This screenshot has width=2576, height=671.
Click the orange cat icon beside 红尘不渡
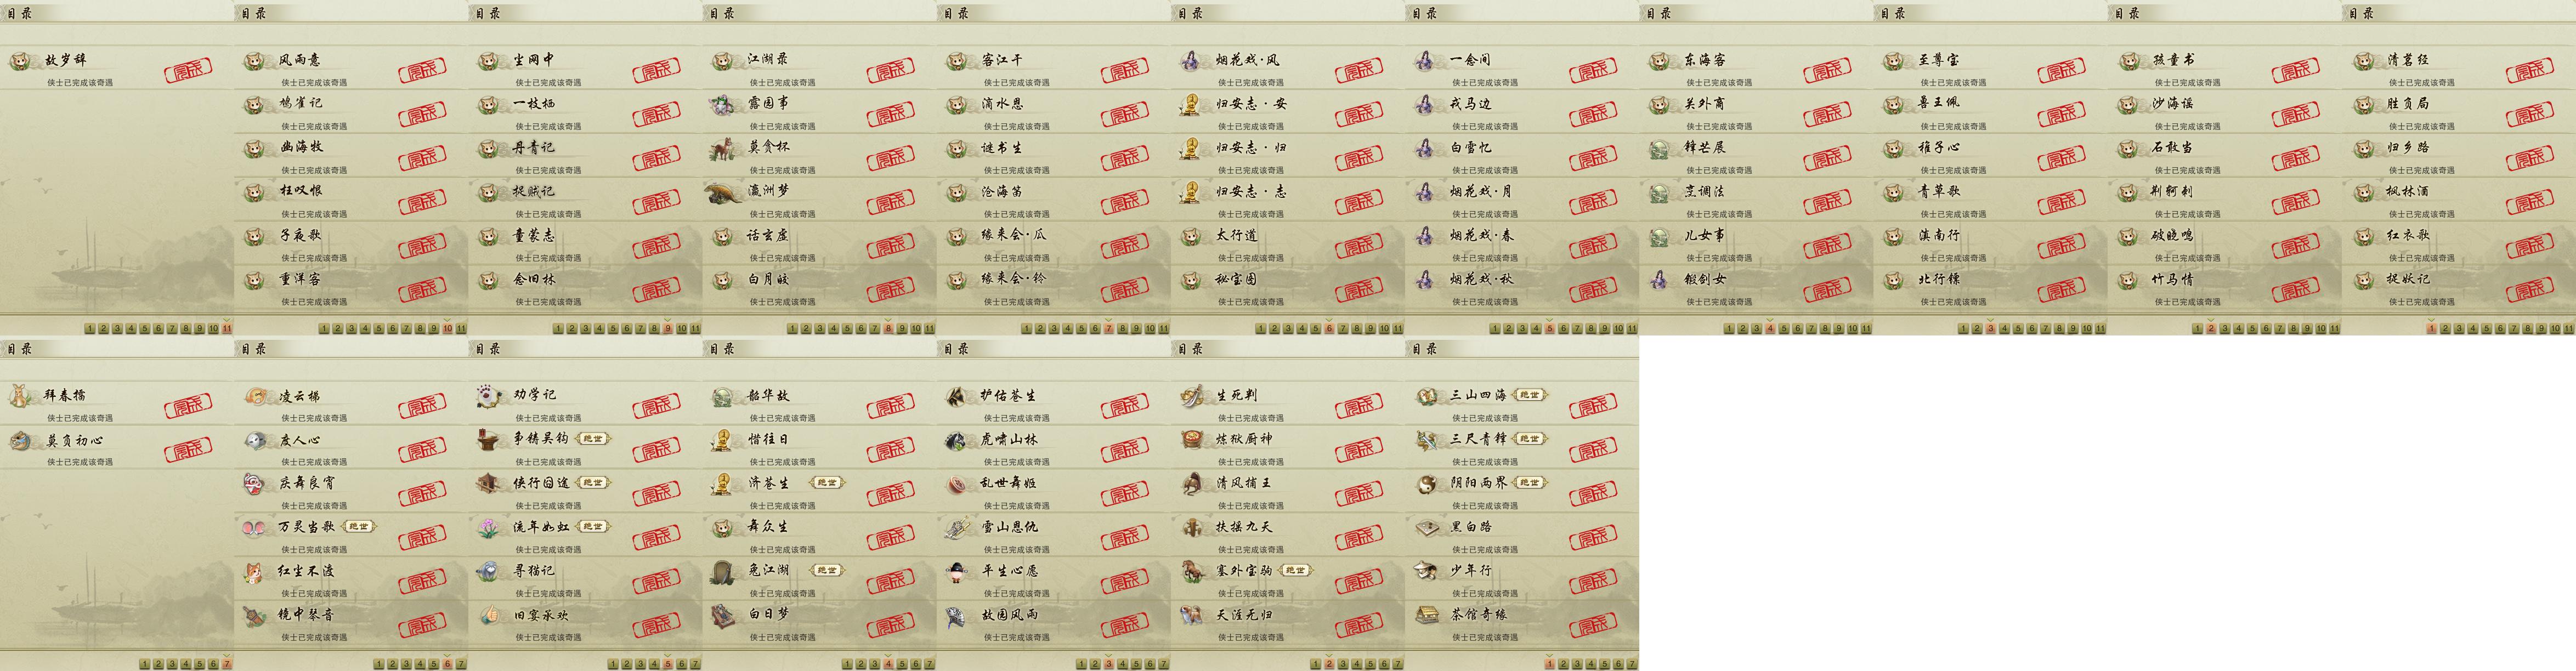click(x=255, y=571)
